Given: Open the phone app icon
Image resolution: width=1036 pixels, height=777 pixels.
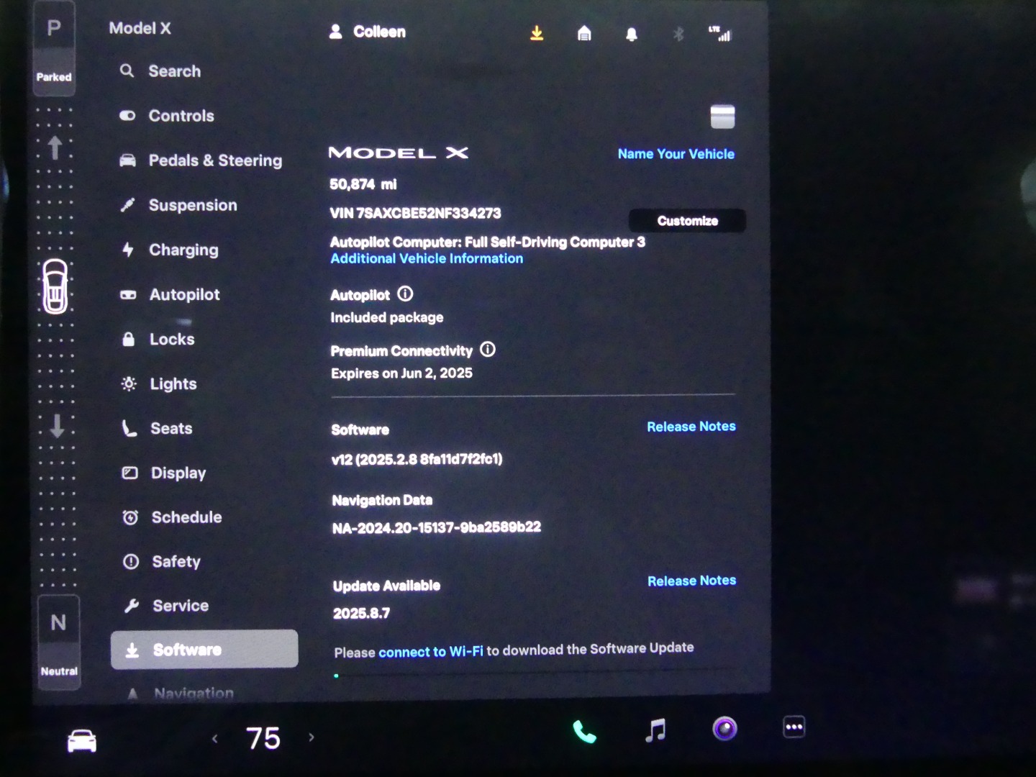Looking at the screenshot, I should 584,732.
